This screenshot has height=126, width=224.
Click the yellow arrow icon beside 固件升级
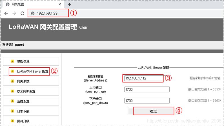tap(12, 121)
